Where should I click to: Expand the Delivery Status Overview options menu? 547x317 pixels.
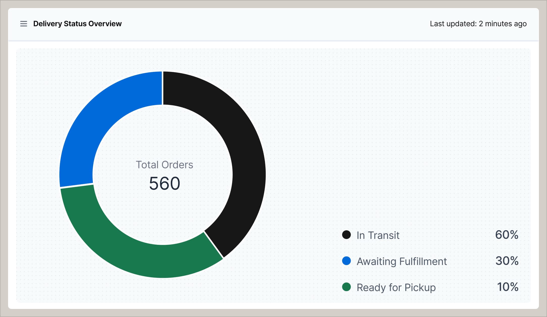click(x=23, y=23)
